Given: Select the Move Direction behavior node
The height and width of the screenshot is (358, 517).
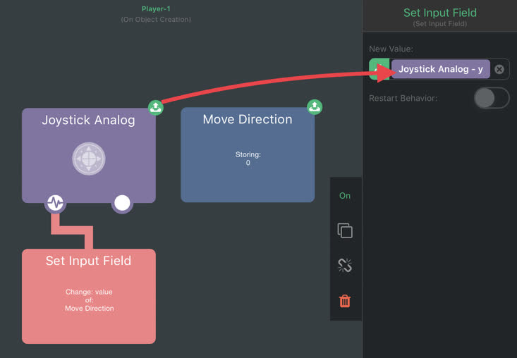Looking at the screenshot, I should 248,155.
